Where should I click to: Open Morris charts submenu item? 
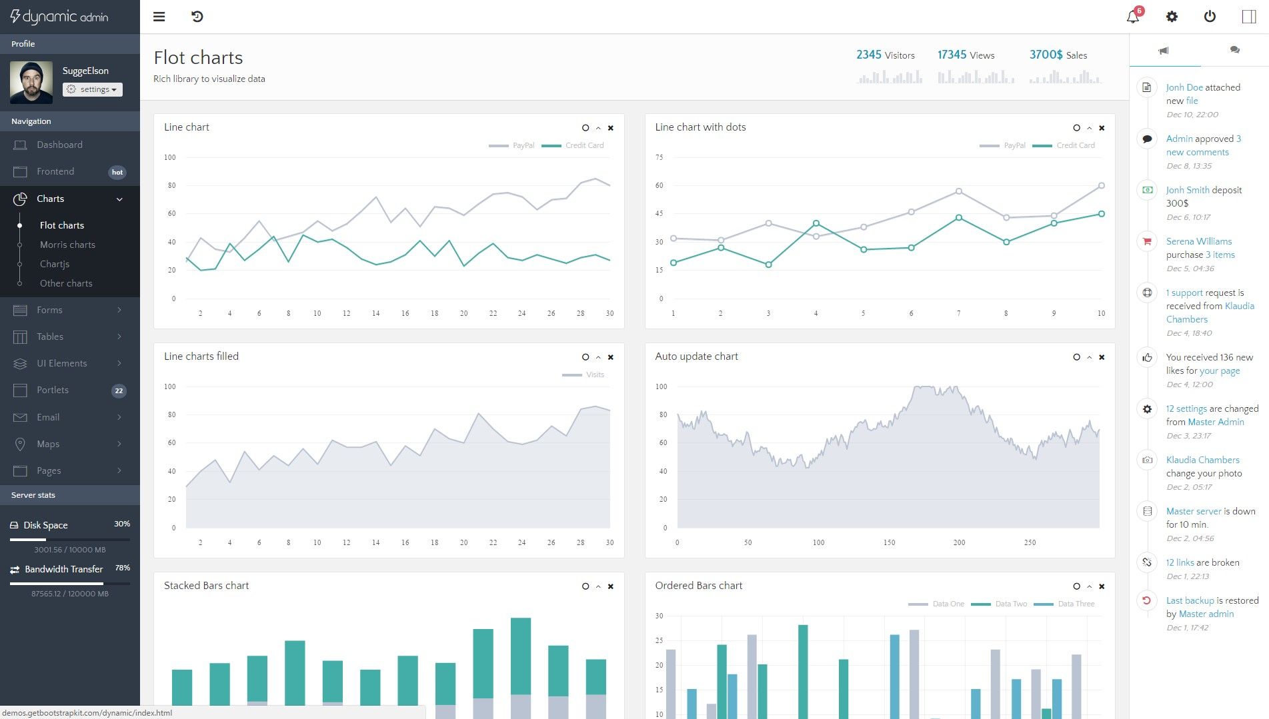(67, 245)
